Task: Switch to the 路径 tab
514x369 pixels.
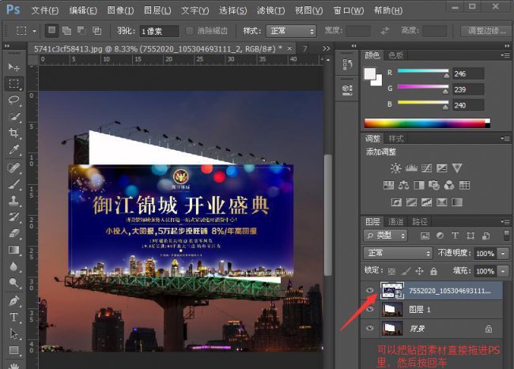Action: click(420, 222)
